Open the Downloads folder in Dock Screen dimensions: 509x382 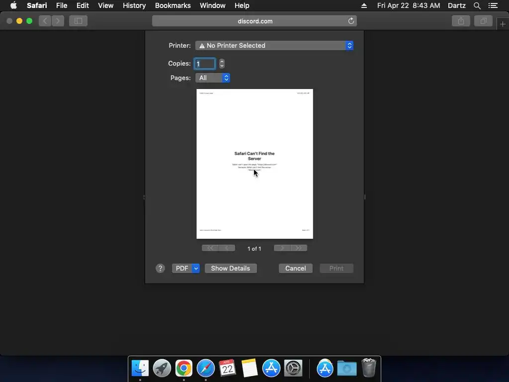coord(346,369)
